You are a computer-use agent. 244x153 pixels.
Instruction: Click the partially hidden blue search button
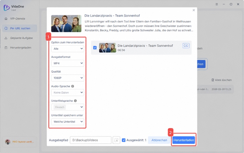click(201, 64)
